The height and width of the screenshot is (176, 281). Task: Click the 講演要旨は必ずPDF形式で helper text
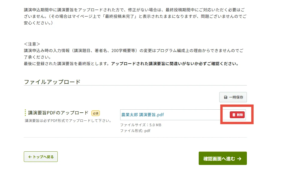(68, 121)
